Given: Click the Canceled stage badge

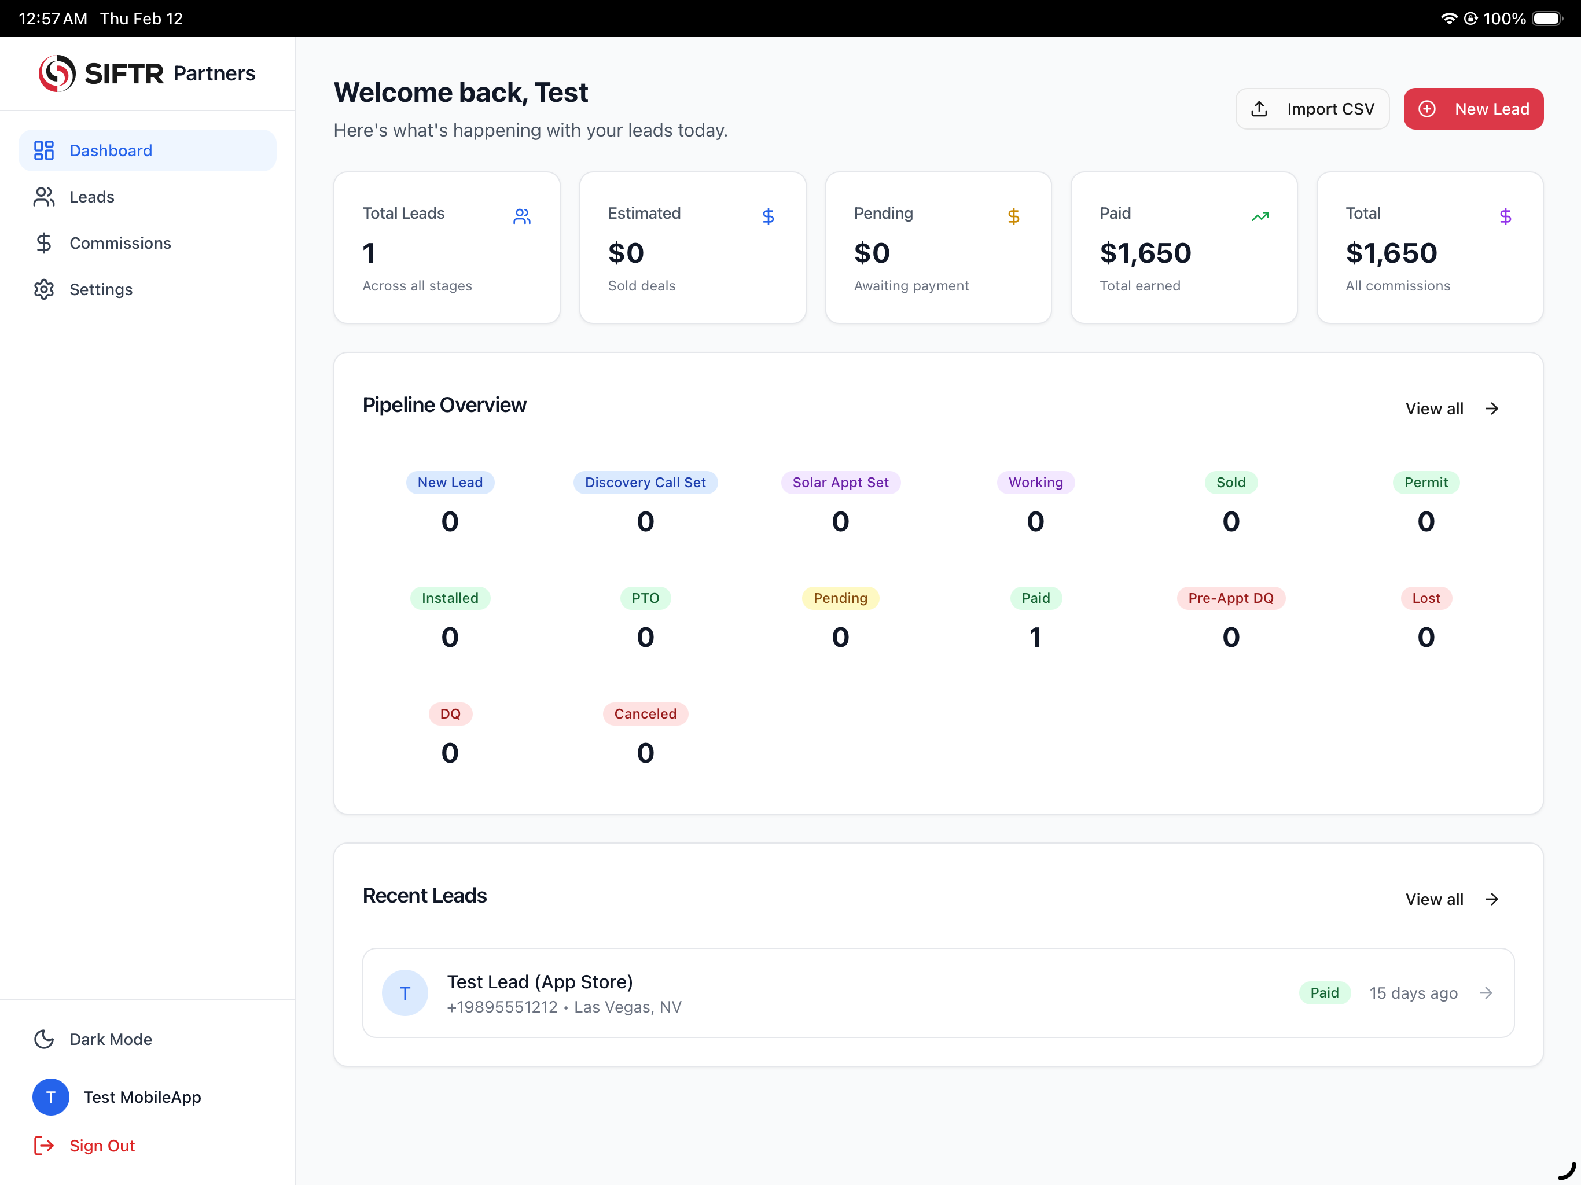Looking at the screenshot, I should (x=645, y=714).
